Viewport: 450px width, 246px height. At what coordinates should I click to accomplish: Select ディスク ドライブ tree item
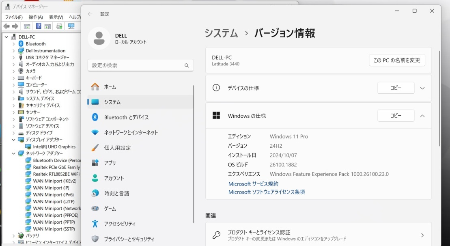tap(39, 133)
